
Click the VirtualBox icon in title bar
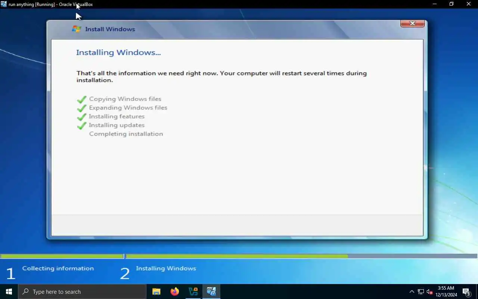(4, 4)
